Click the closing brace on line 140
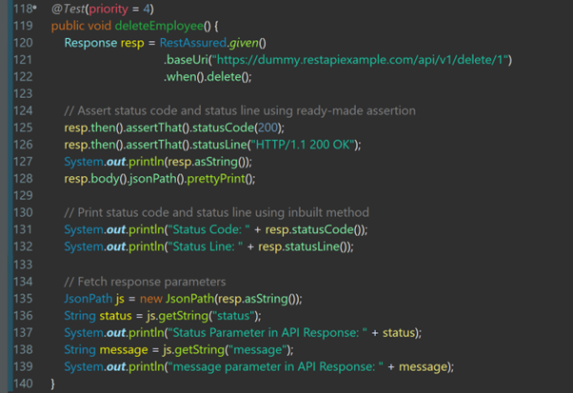 (53, 383)
